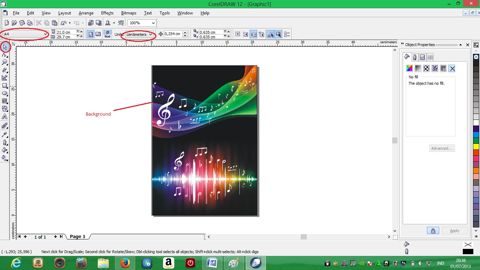Expand the application launcher dropdown arrow
480x270 pixels.
click(x=114, y=23)
